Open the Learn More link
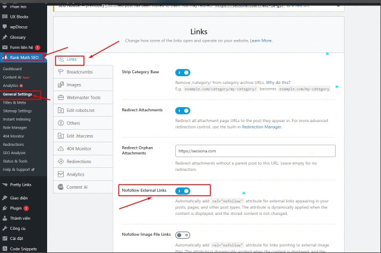381x253 pixels. (x=261, y=40)
